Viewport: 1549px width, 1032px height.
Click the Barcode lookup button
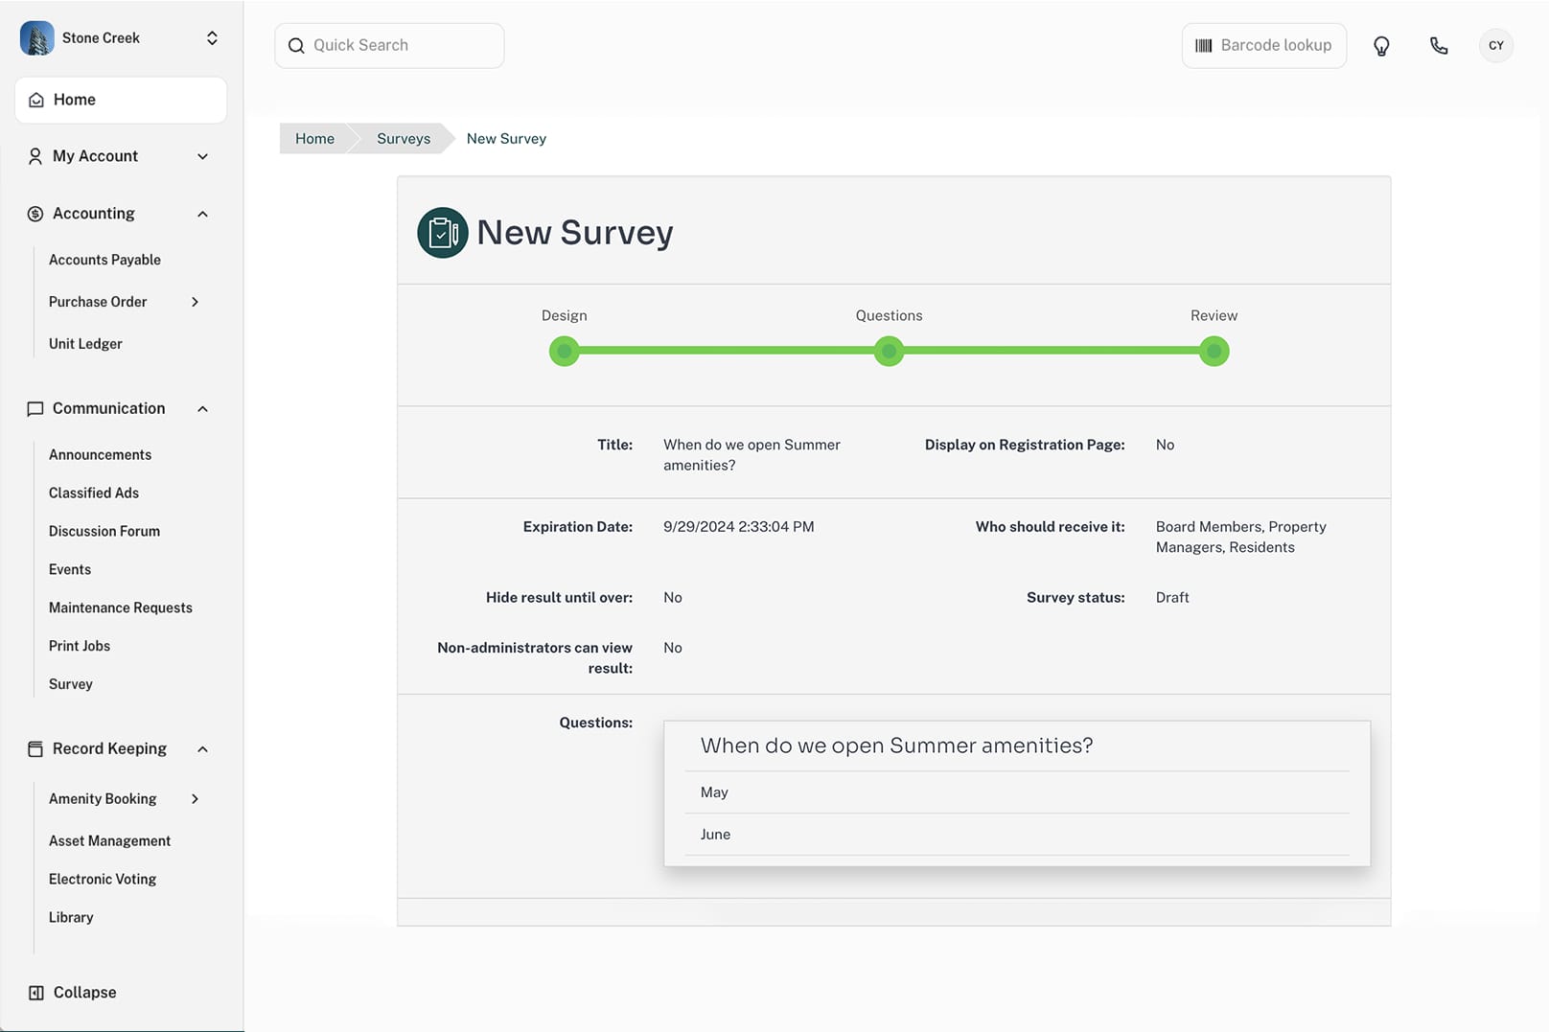(x=1263, y=46)
